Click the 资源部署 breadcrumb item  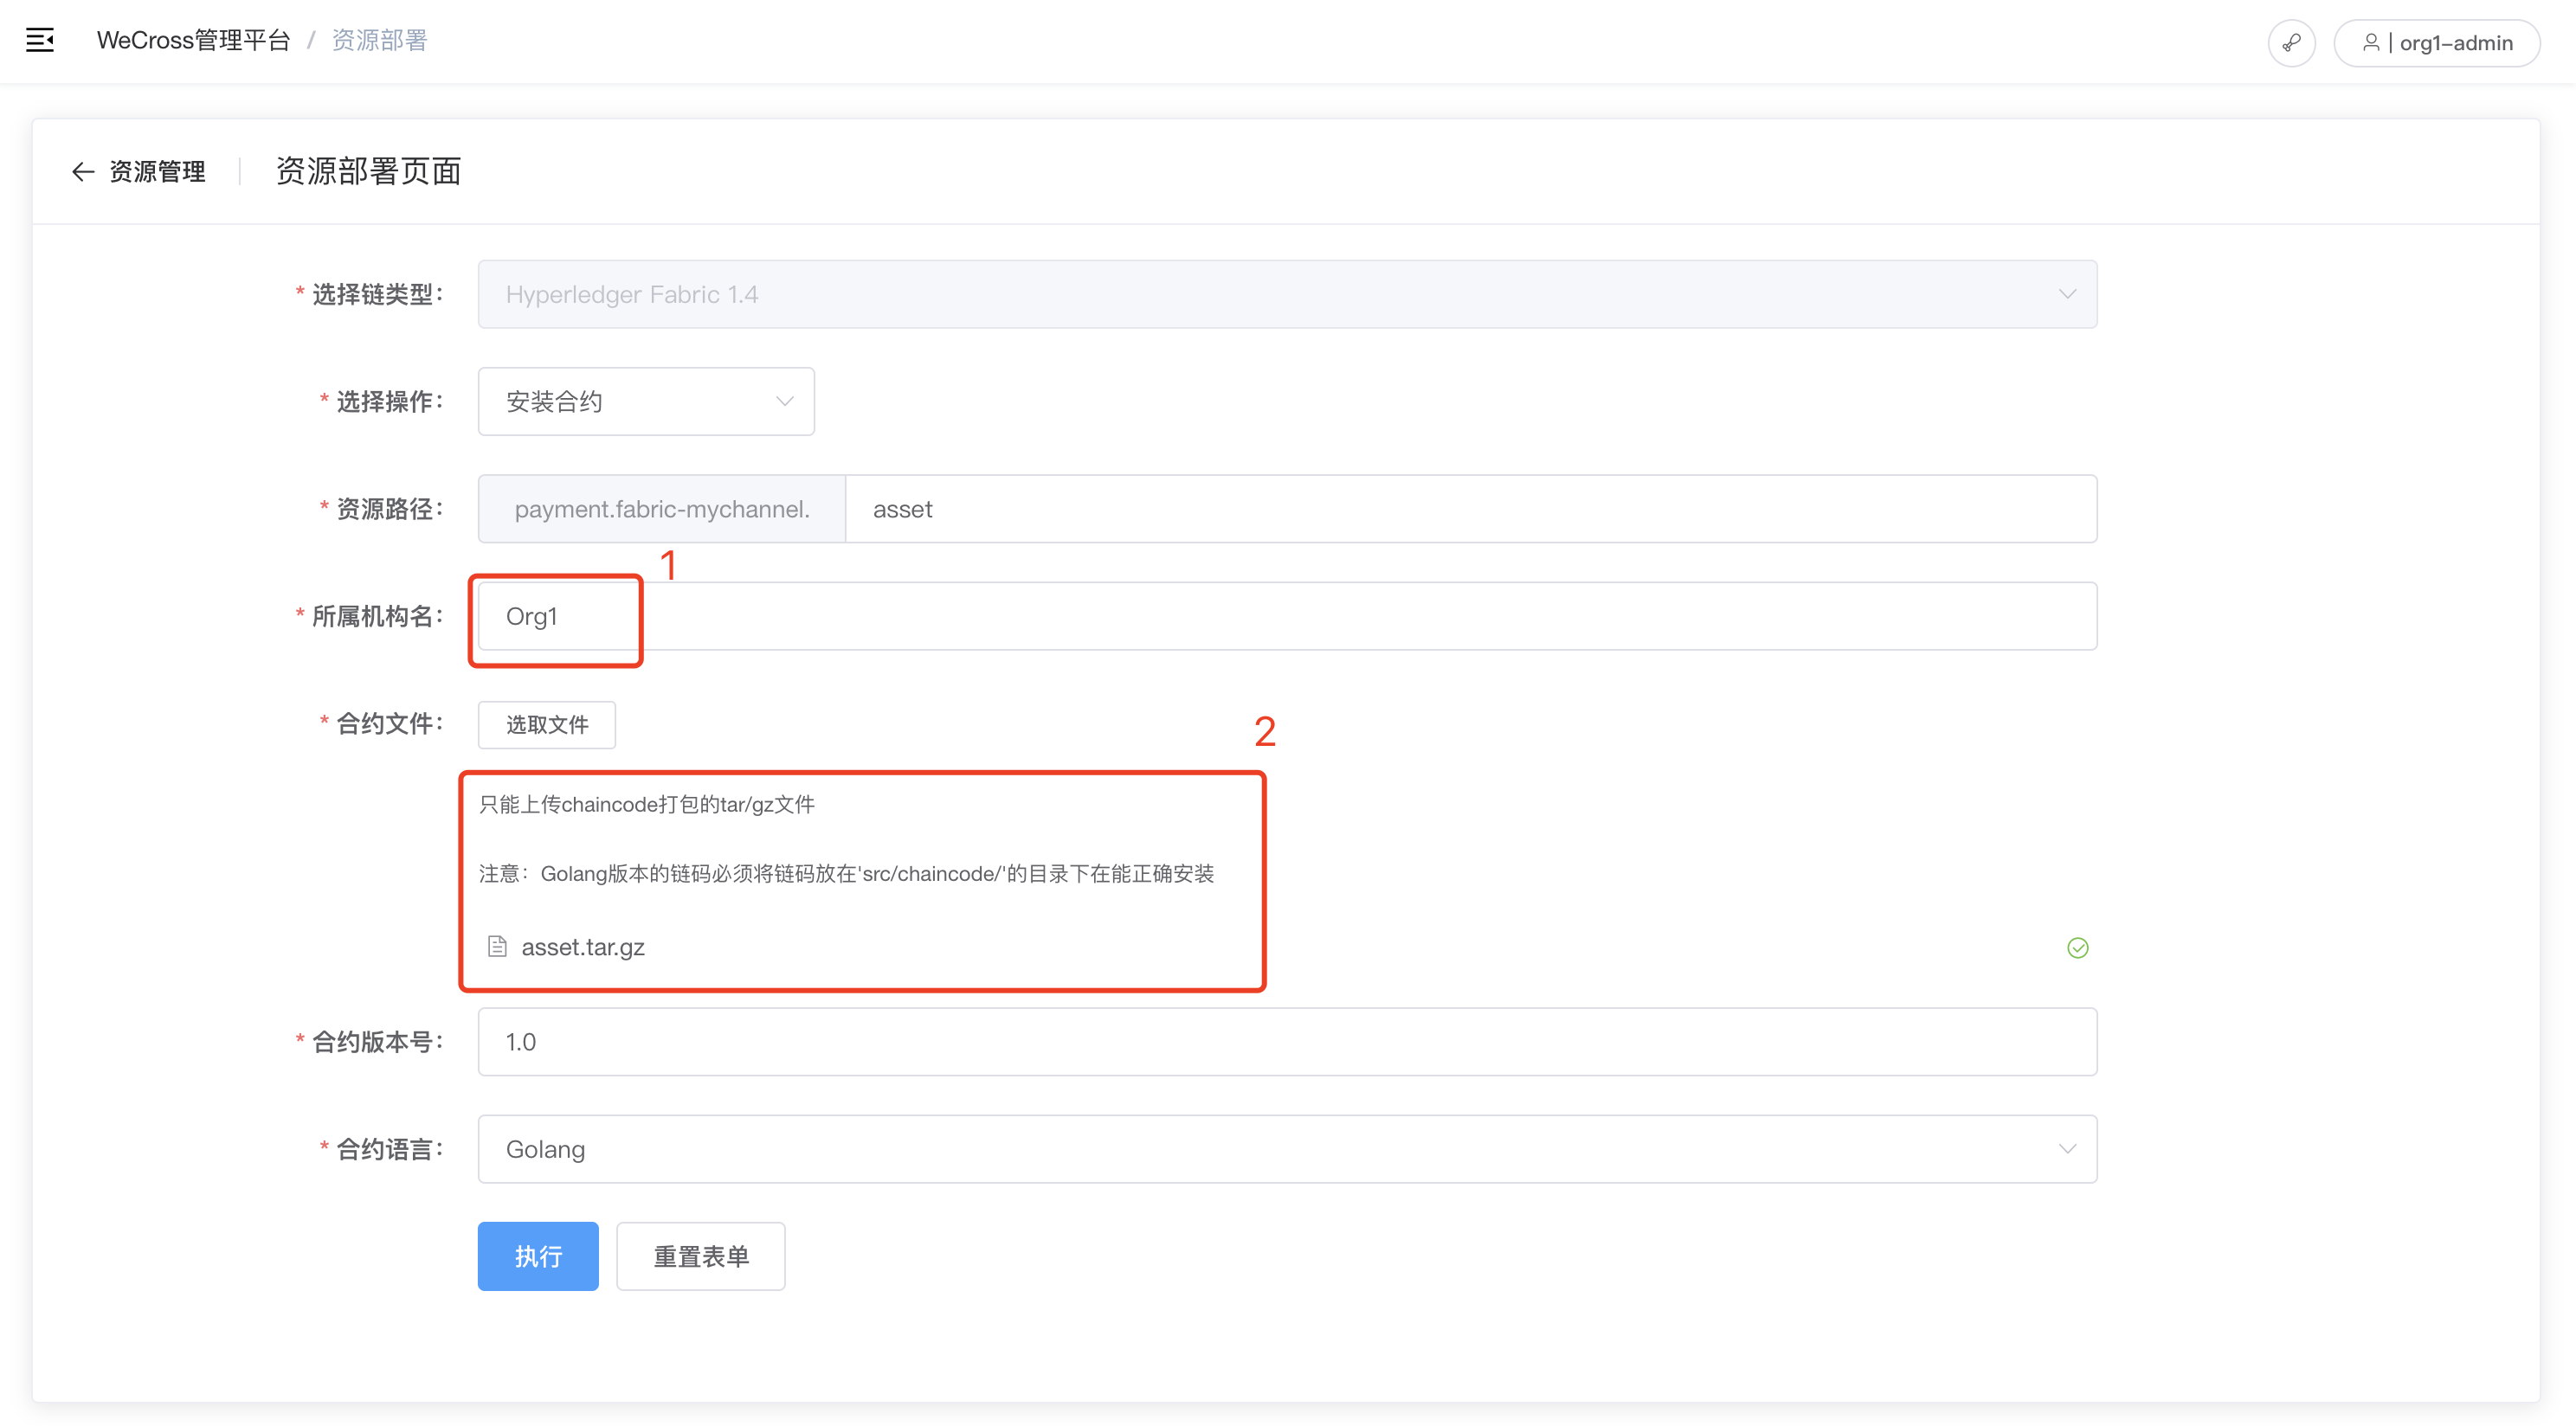(x=379, y=40)
